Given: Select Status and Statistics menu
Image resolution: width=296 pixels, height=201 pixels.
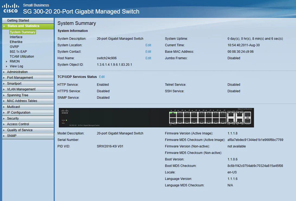Looking at the screenshot, I should (x=28, y=26).
